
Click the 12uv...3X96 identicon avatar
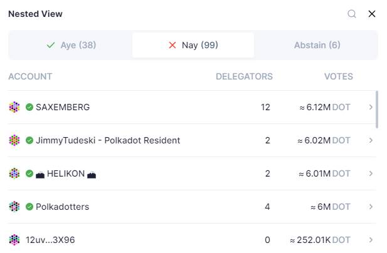(14, 240)
